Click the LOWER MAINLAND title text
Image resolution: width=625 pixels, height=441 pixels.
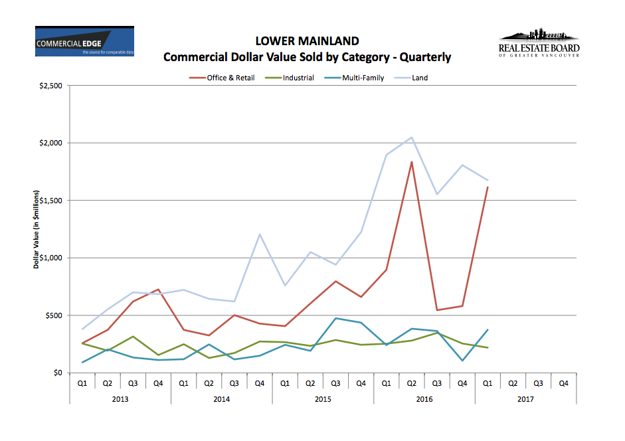pyautogui.click(x=308, y=41)
